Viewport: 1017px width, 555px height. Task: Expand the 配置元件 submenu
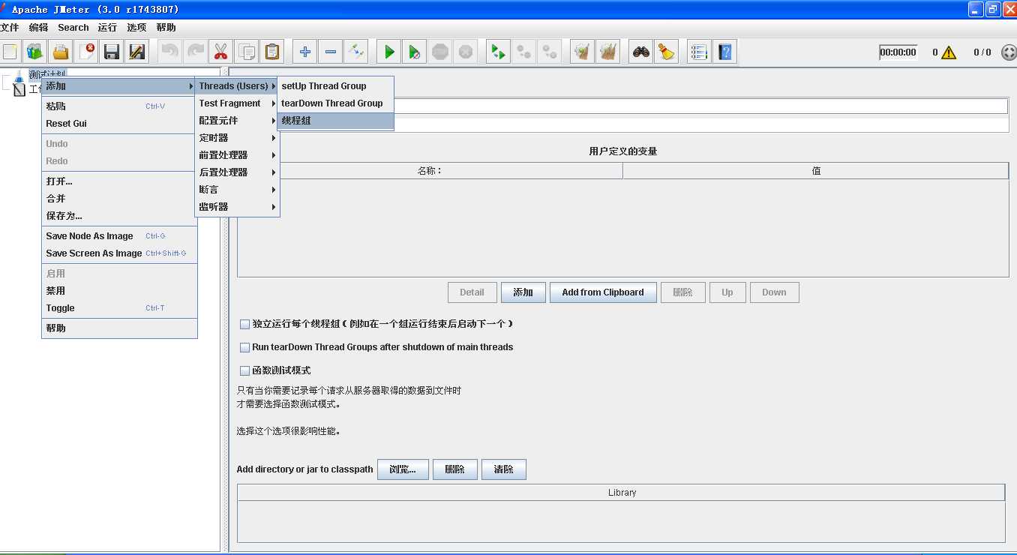(237, 121)
